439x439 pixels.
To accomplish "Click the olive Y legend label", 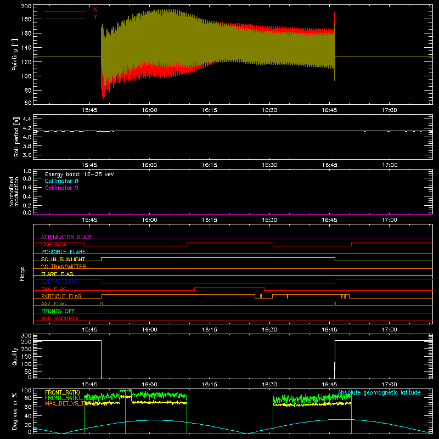I will point(95,17).
